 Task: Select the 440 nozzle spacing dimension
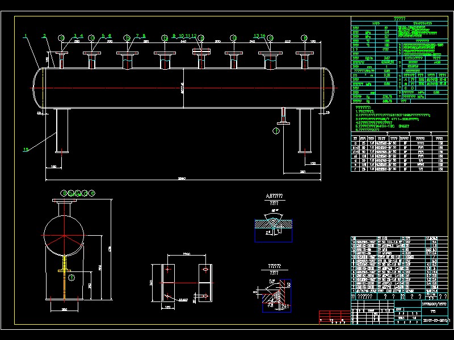(x=183, y=41)
